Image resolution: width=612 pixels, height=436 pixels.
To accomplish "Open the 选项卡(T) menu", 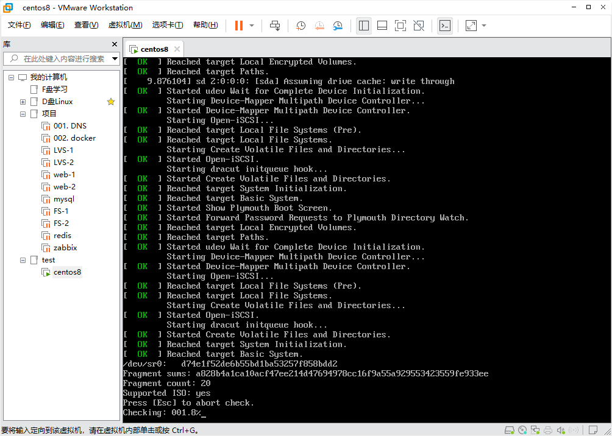I will [x=168, y=25].
